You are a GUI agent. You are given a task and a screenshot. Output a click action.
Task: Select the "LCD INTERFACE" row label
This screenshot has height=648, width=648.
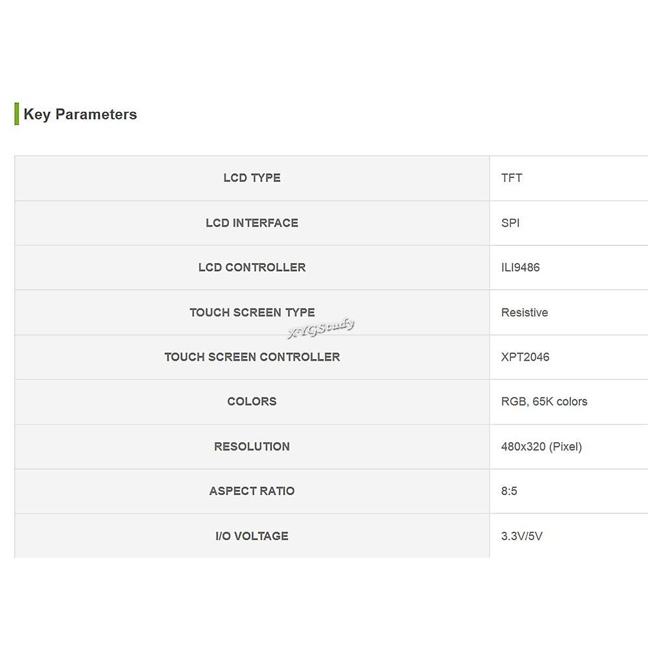[252, 223]
